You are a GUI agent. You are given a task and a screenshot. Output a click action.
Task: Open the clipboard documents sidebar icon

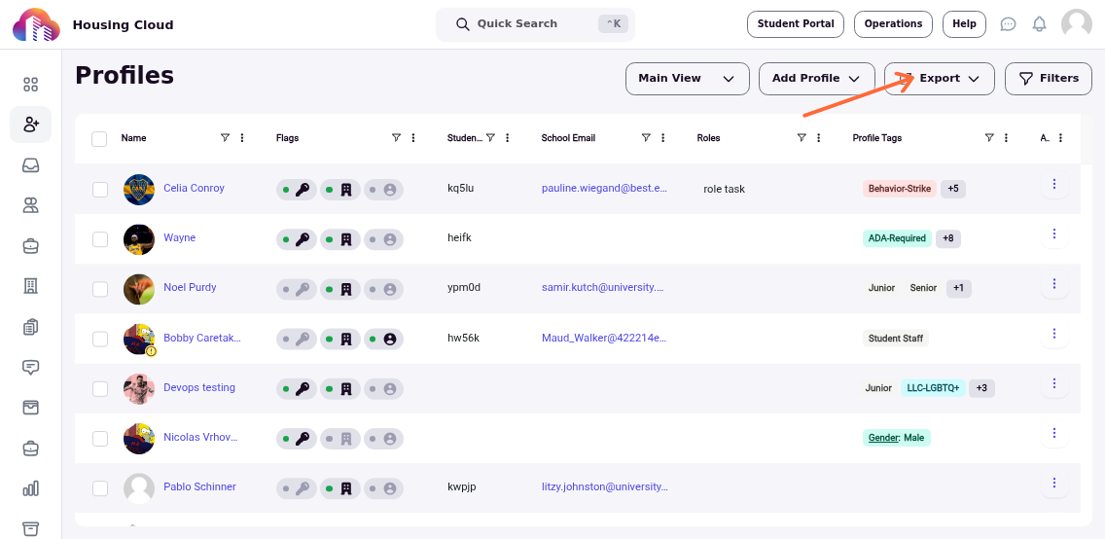tap(30, 326)
